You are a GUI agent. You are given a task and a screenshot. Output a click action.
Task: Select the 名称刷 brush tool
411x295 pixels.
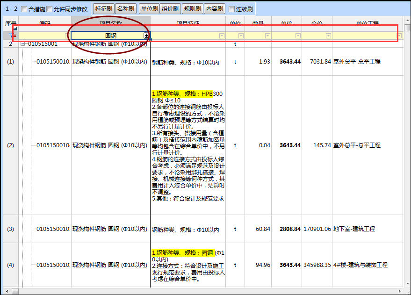point(124,8)
